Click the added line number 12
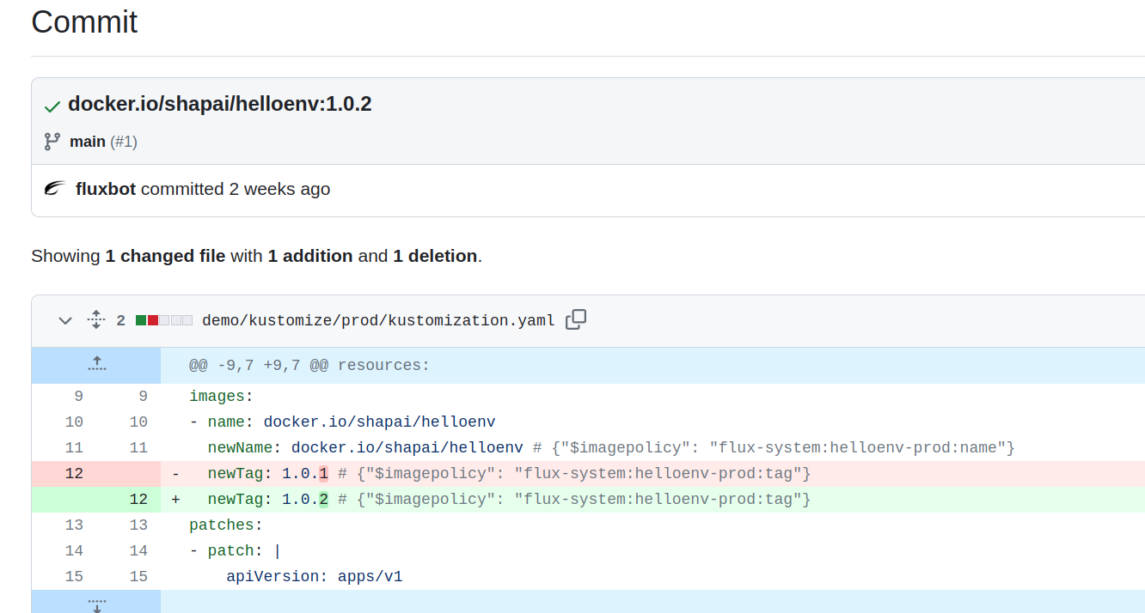The width and height of the screenshot is (1145, 613). click(x=138, y=499)
